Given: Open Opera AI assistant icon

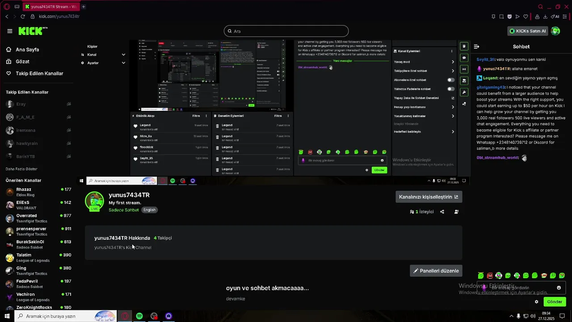Looking at the screenshot, I should pos(555,17).
